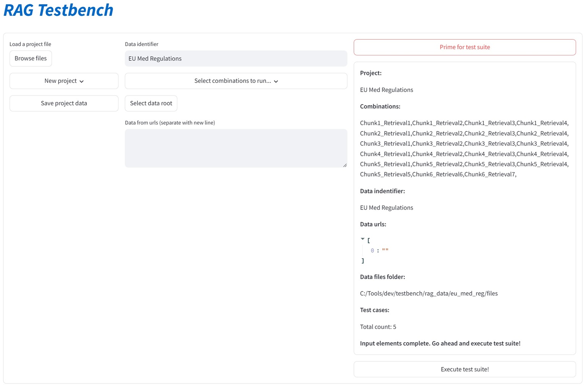The height and width of the screenshot is (385, 584).
Task: Expand the Select combinations to run dropdown
Action: tap(236, 81)
